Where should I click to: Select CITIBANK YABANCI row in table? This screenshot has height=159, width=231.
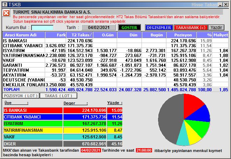115,45
